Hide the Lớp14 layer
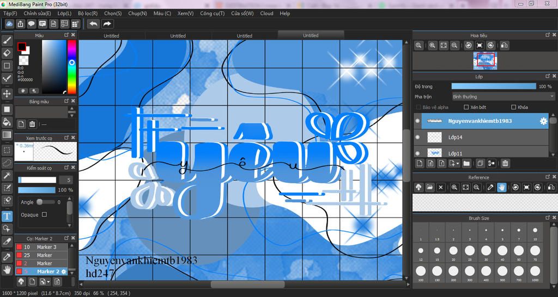 [x=417, y=137]
